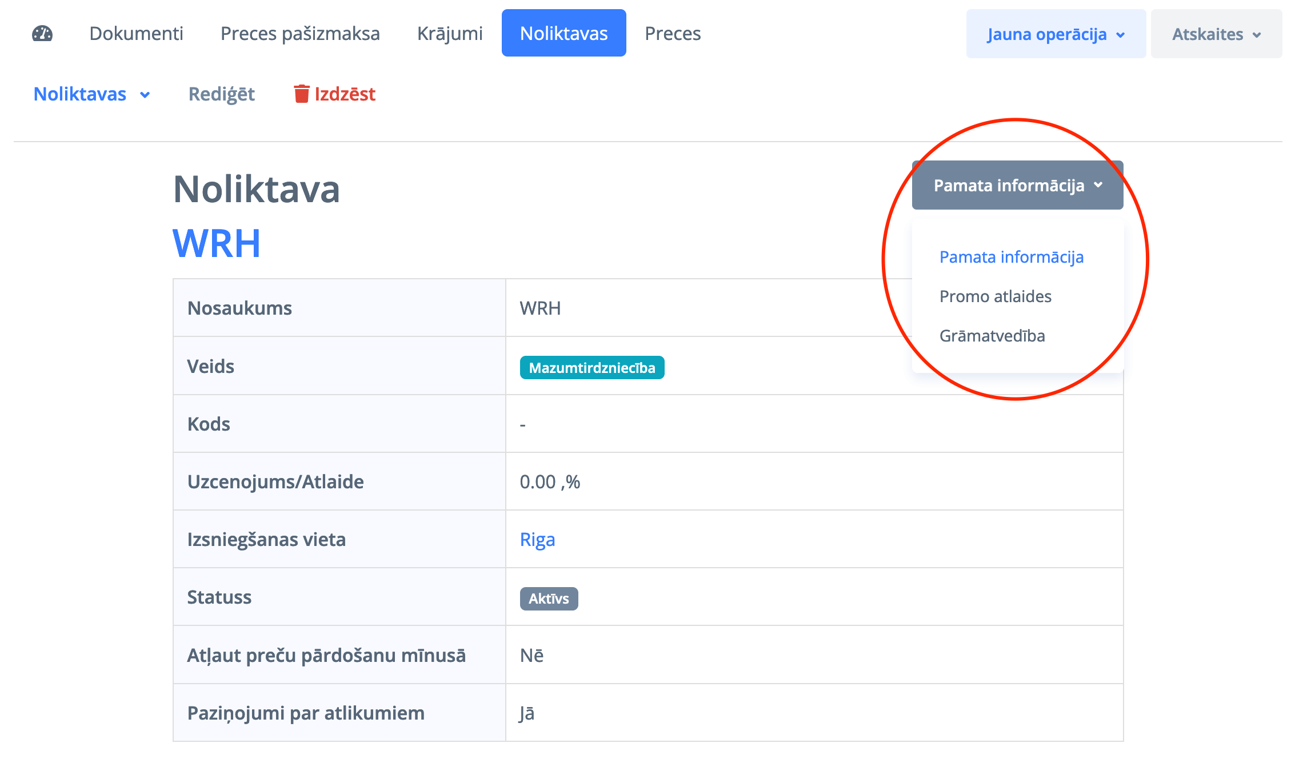Open the Preces tab
The width and height of the screenshot is (1303, 763).
tap(673, 34)
